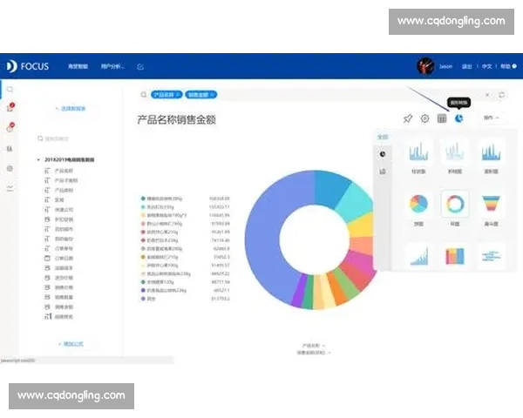Image resolution: width=523 pixels, height=418 pixels.
Task: Select the pie chart thumbnail
Action: point(419,205)
